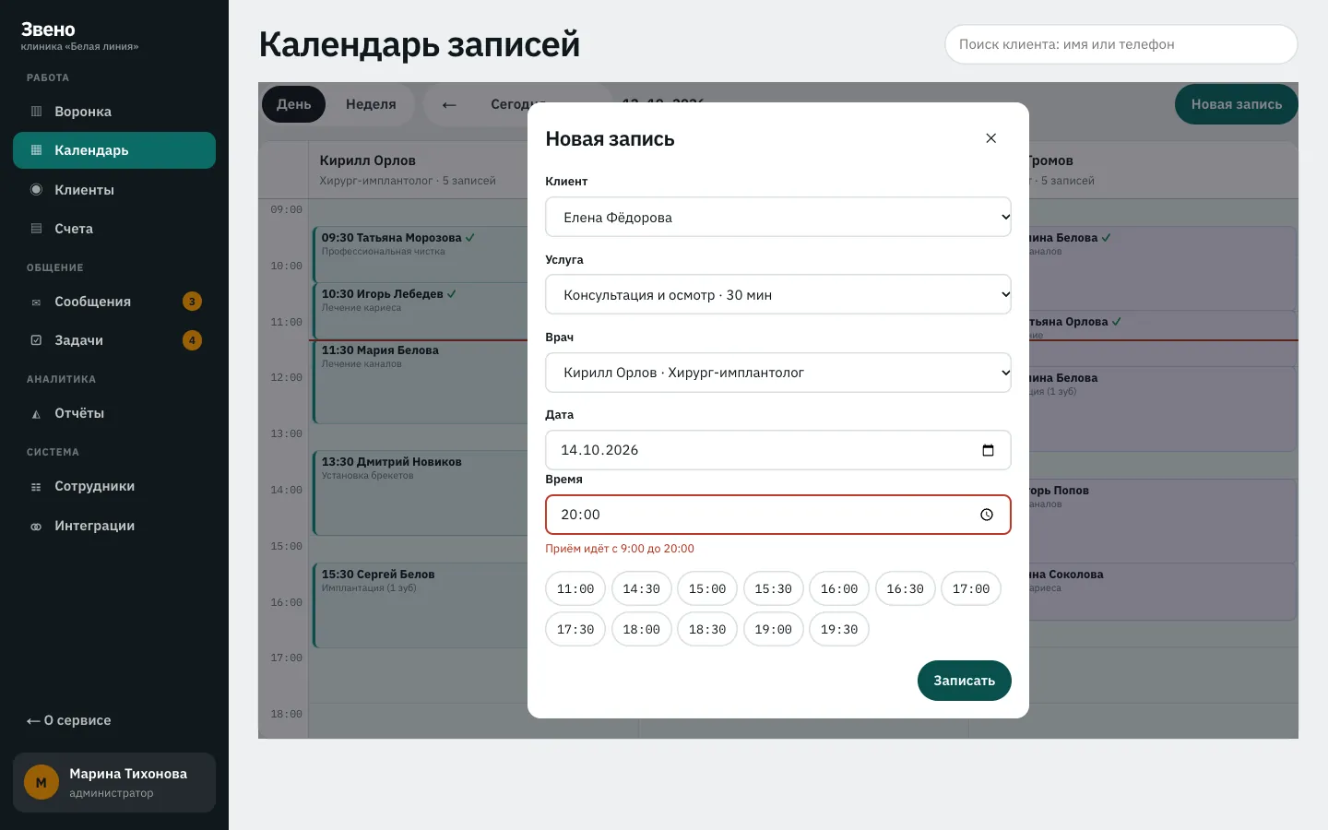Screen dimensions: 1328x830
Task: Click the Новая запись button in calendar header
Action: [x=1236, y=104]
